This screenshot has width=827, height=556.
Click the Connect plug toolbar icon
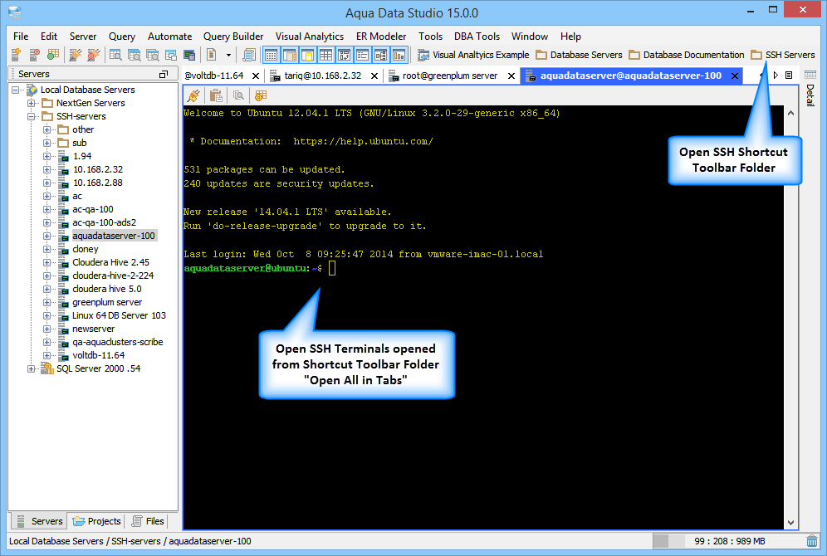point(76,54)
